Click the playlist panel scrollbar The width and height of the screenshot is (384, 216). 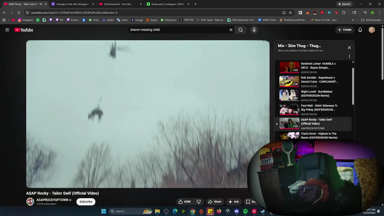[353, 86]
